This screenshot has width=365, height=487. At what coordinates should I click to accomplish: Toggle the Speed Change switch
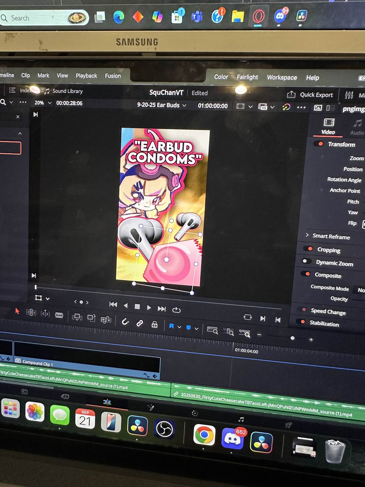tap(303, 310)
